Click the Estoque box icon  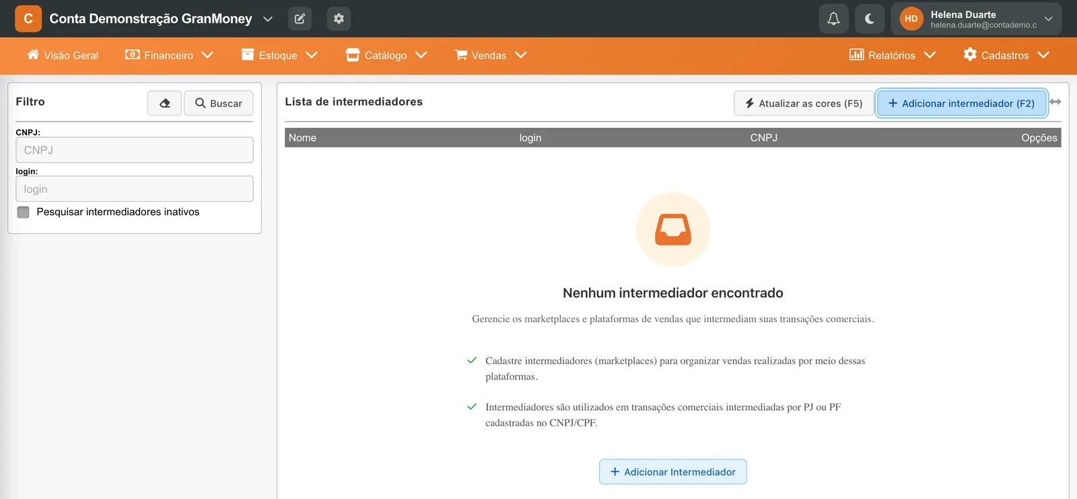[248, 54]
